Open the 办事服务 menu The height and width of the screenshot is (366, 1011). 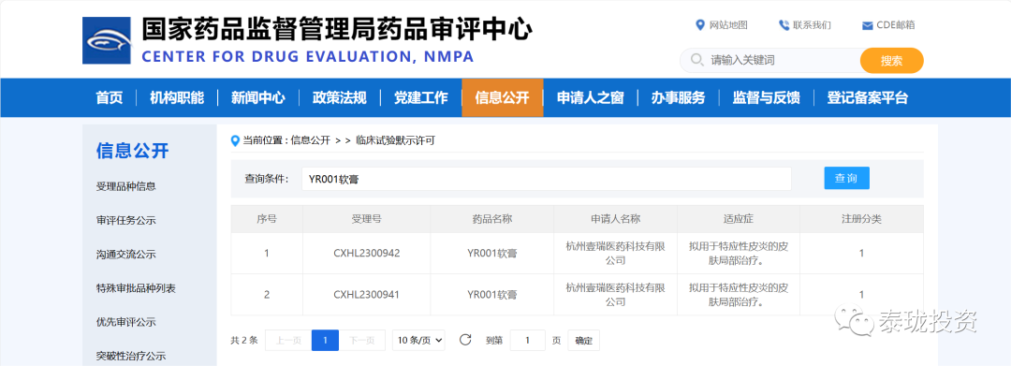point(678,98)
